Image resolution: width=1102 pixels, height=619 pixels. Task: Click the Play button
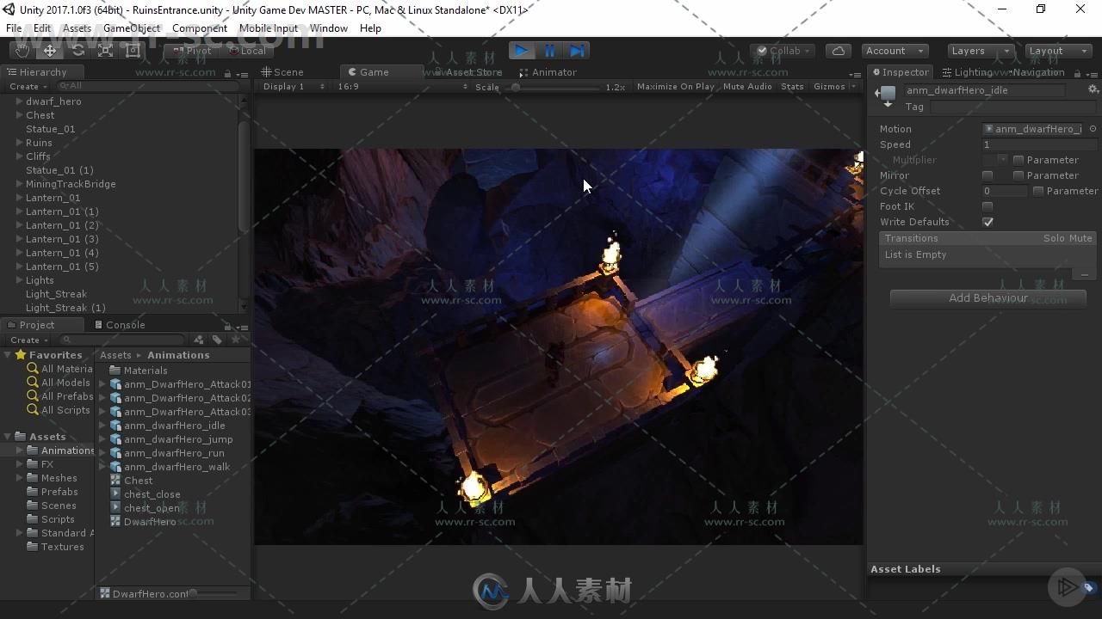pyautogui.click(x=521, y=51)
